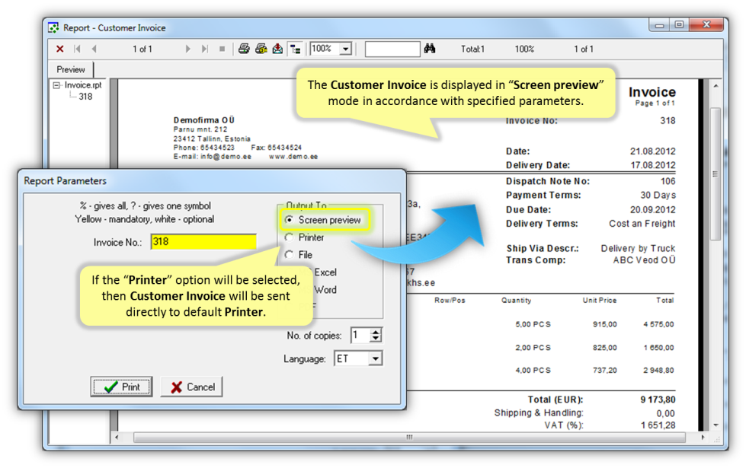Viewport: 746px width, 468px height.
Task: Open printer setup icon in toolbar
Action: click(x=261, y=49)
